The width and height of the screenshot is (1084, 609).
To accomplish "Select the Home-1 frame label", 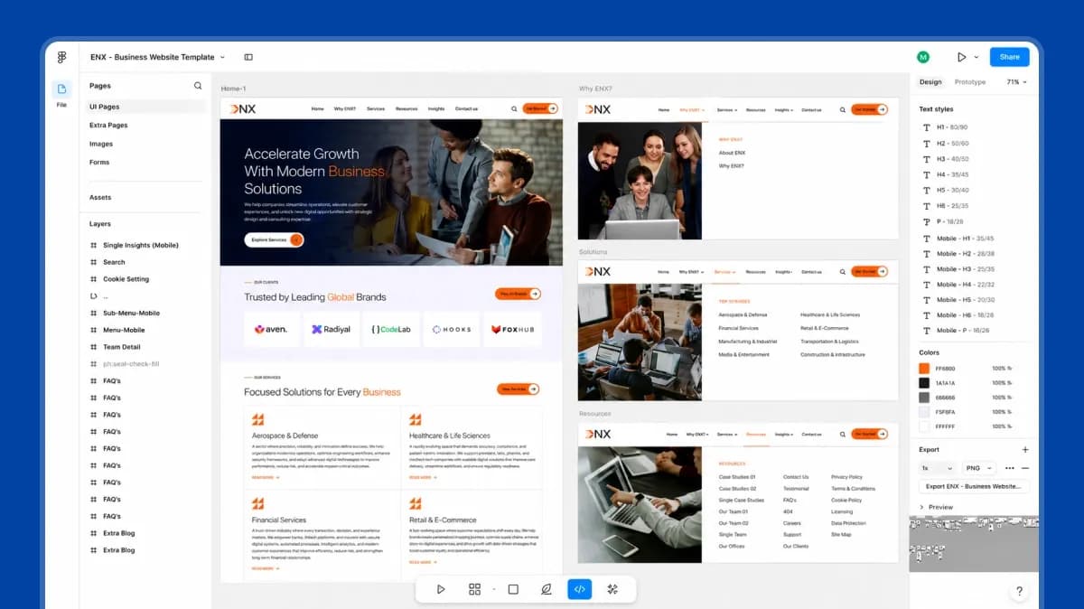I will (x=233, y=89).
